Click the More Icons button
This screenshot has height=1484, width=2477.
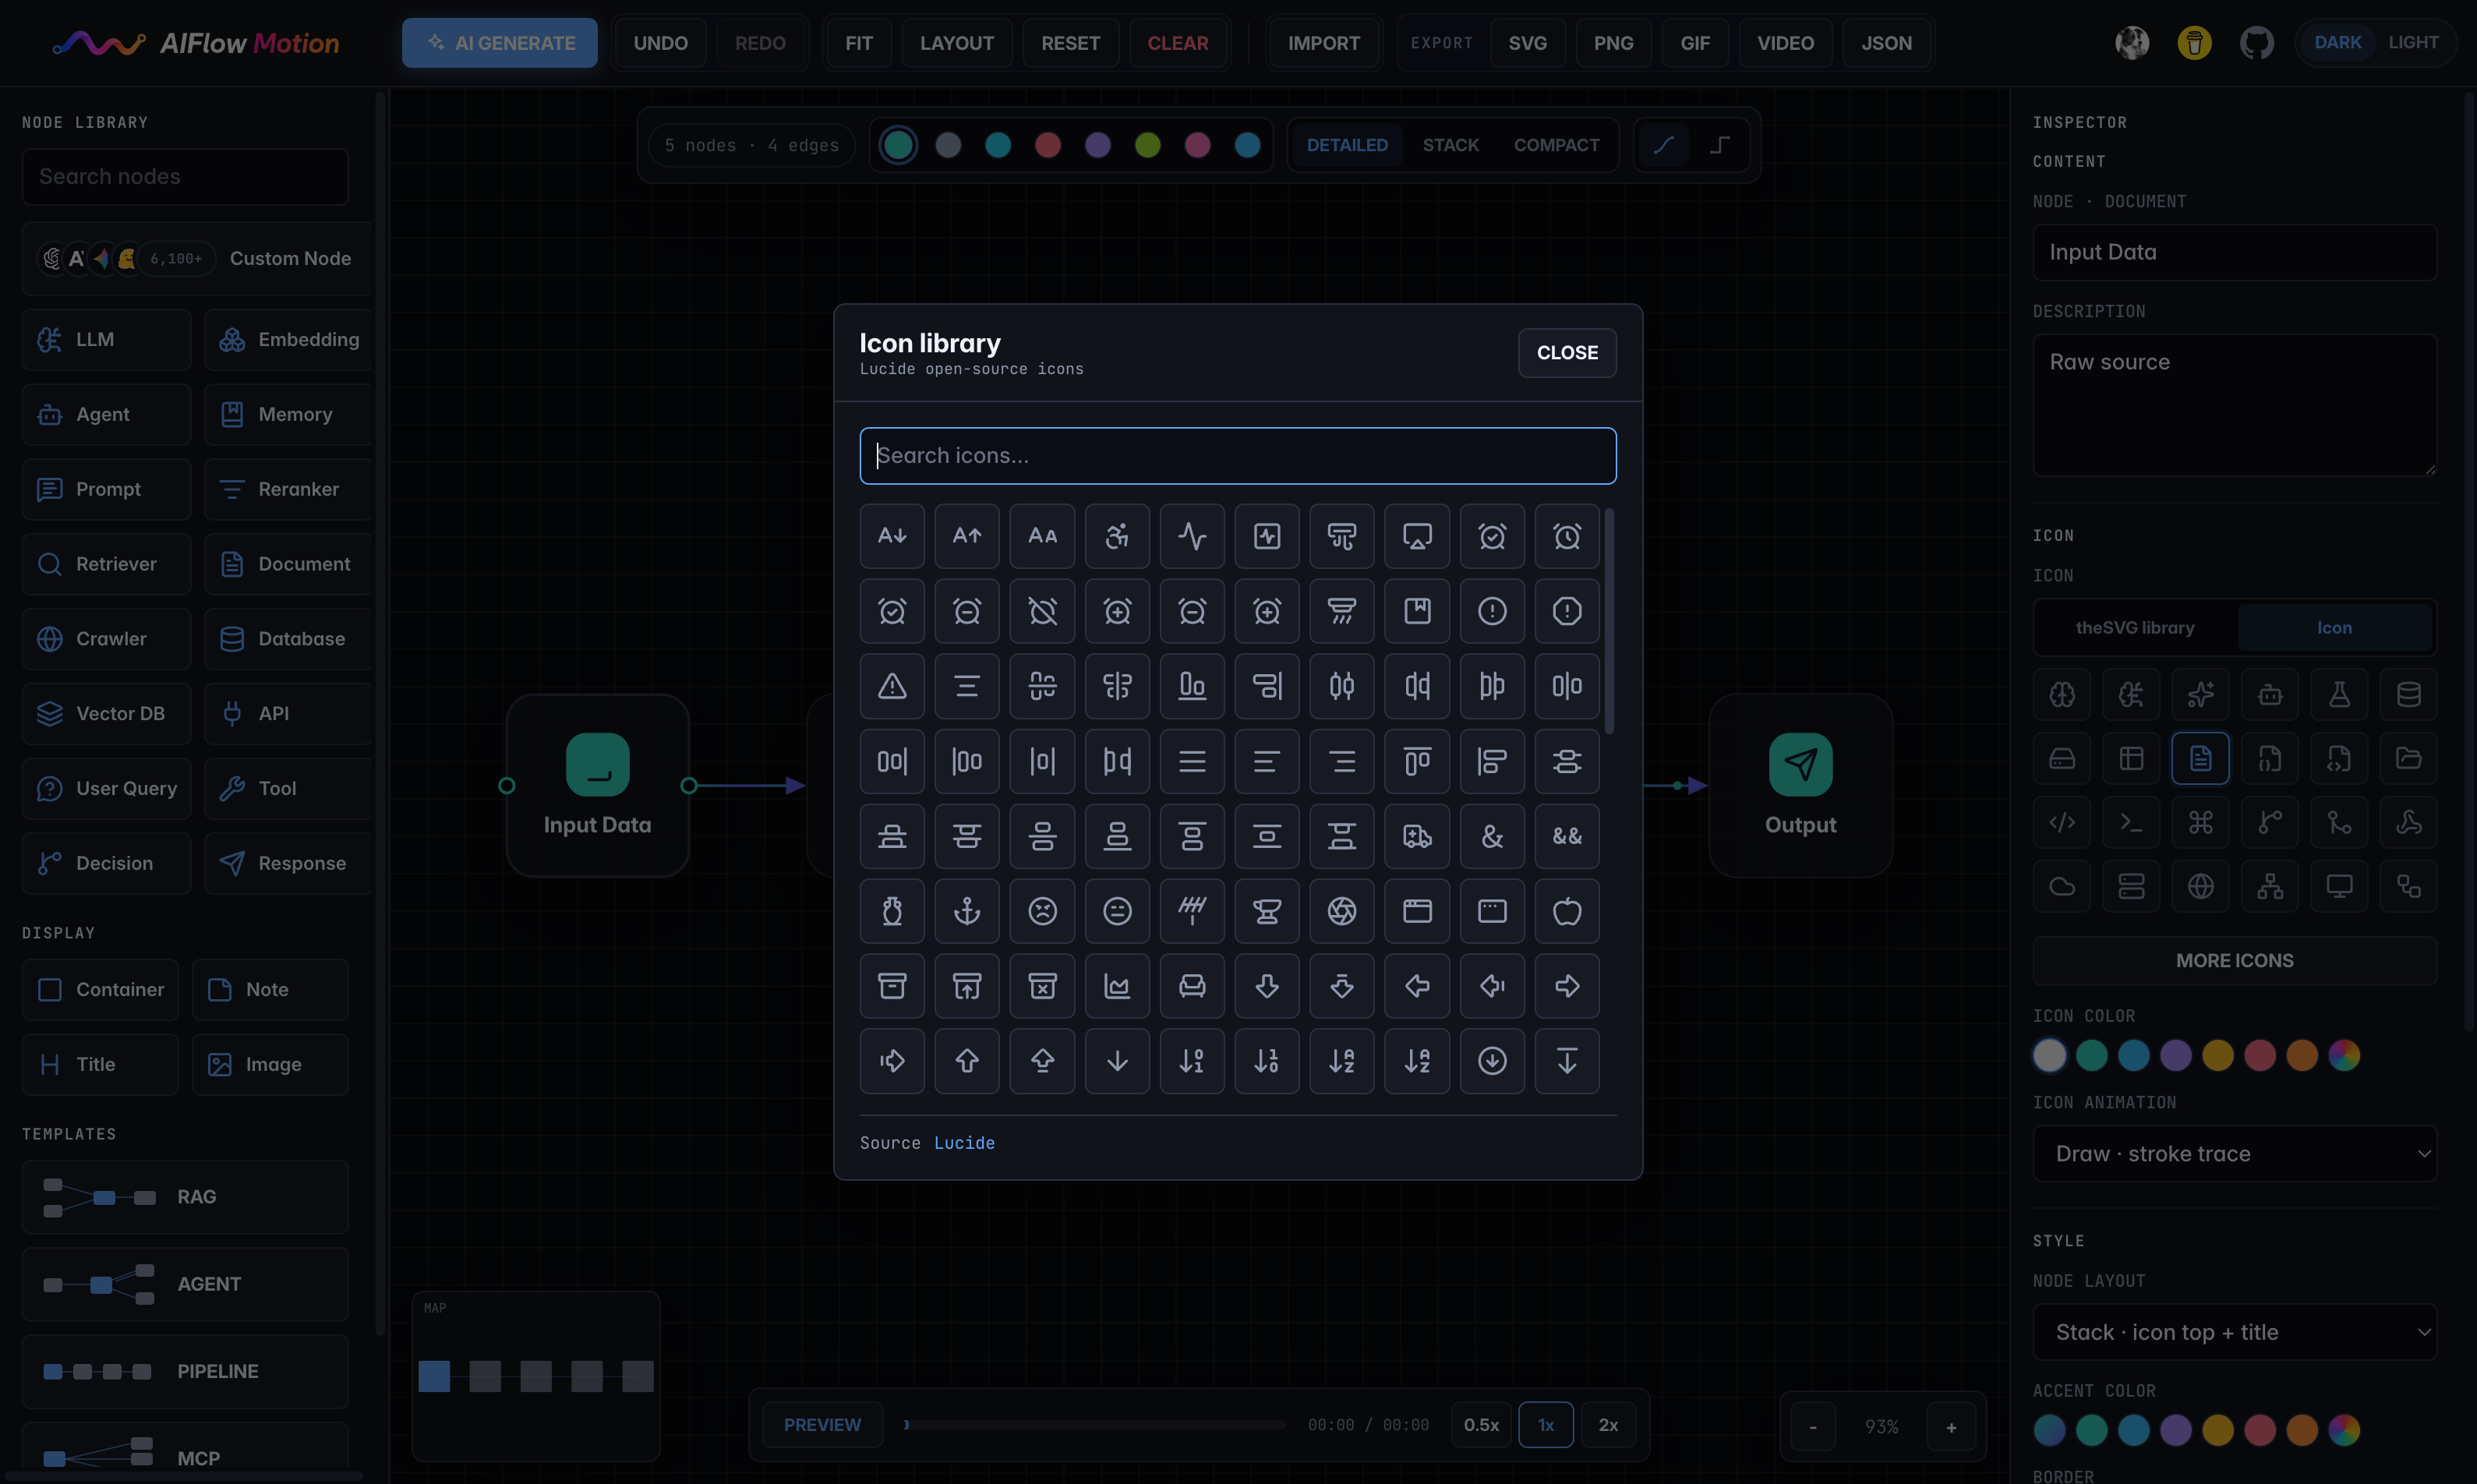(2234, 960)
